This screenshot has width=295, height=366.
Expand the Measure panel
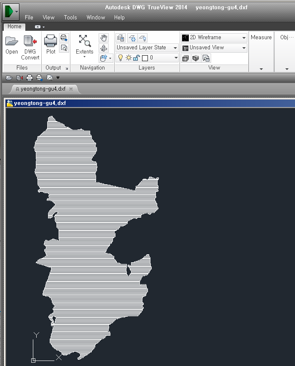261,69
